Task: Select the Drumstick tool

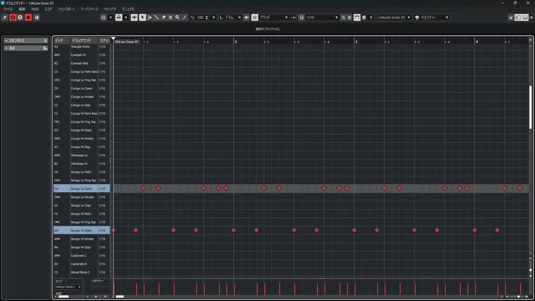Action: click(x=156, y=17)
